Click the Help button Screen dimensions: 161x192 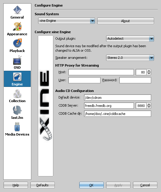pyautogui.click(x=16, y=185)
